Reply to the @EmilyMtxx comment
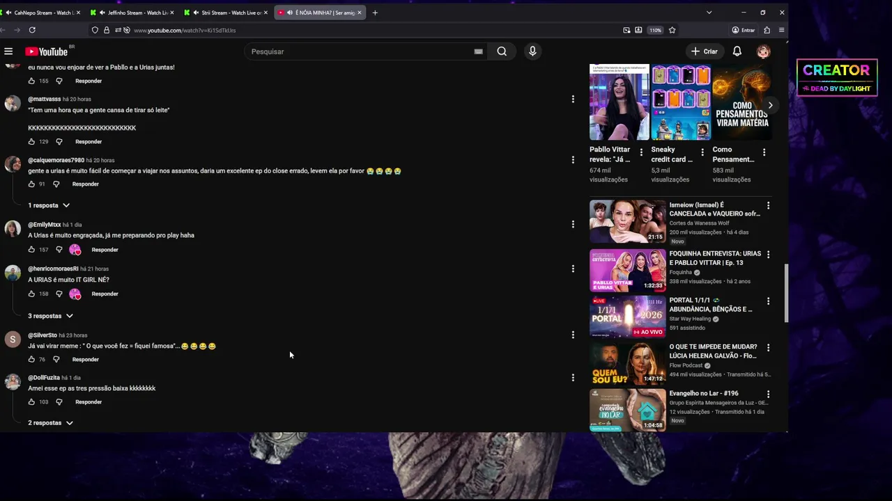The height and width of the screenshot is (501, 892). tap(105, 250)
